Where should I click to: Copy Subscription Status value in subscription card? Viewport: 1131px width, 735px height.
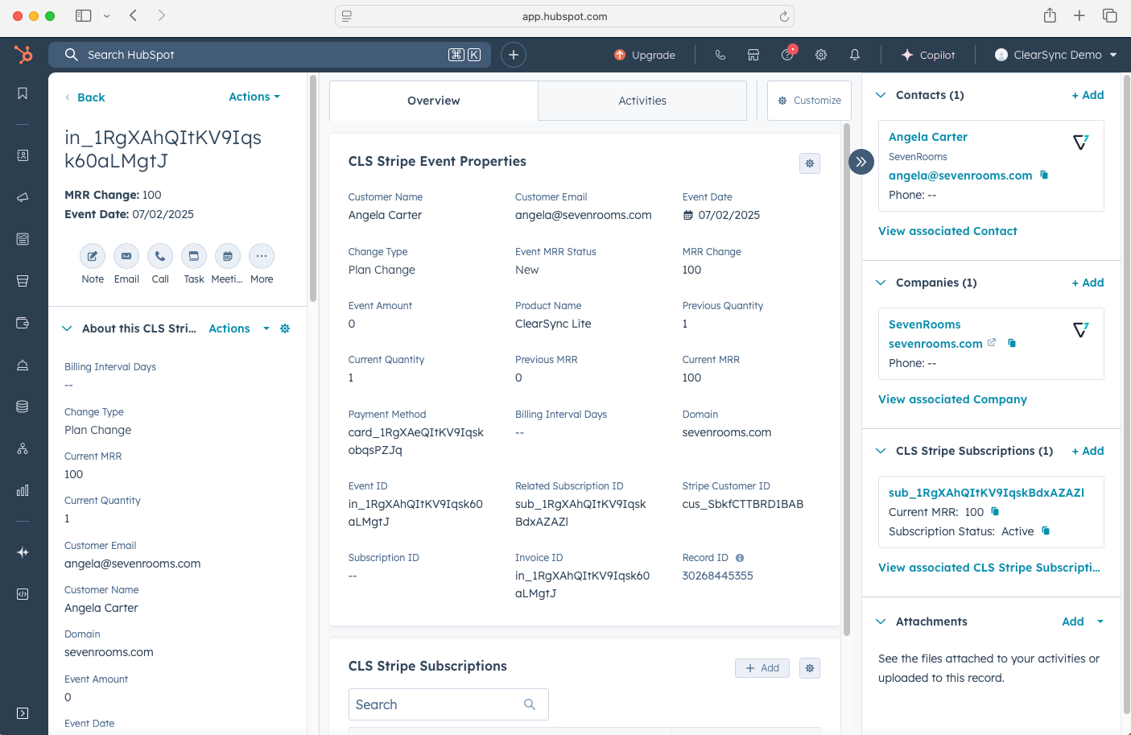tap(1046, 531)
